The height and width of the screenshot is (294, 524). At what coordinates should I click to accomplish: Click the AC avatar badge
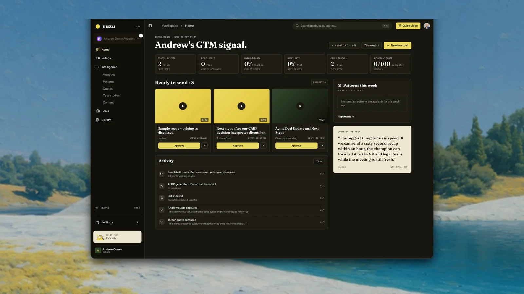pyautogui.click(x=98, y=251)
